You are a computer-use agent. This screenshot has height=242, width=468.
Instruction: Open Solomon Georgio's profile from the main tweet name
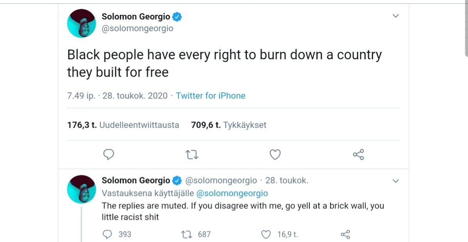136,16
